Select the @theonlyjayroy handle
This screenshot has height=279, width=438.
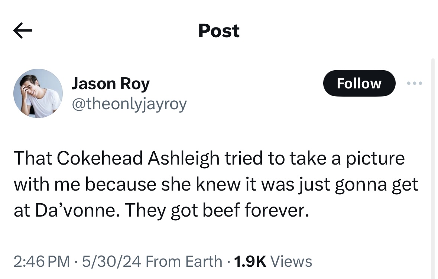[129, 104]
